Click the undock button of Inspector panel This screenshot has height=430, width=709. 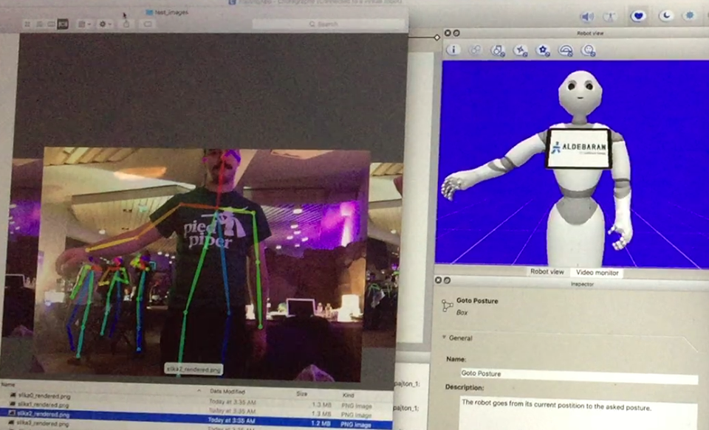(448, 280)
